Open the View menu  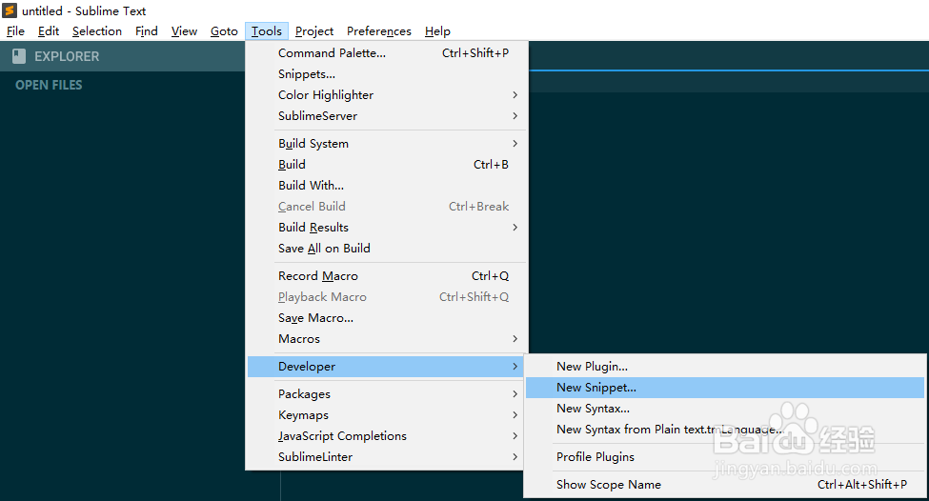point(184,30)
